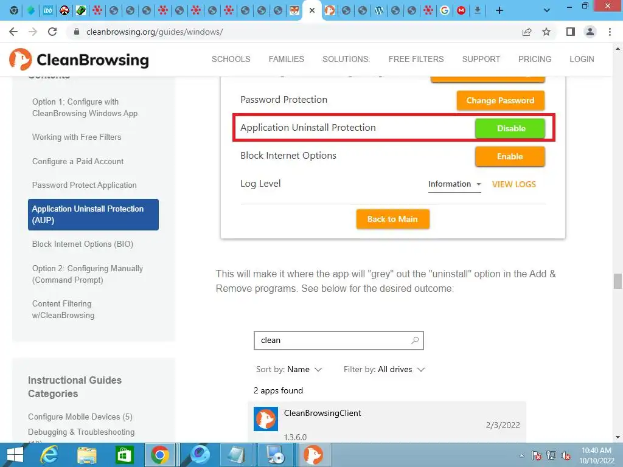The height and width of the screenshot is (467, 623).
Task: Go to Working with Free Filters section
Action: 77,137
